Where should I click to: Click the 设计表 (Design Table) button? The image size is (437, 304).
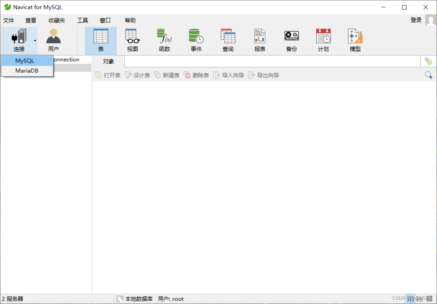coord(137,75)
